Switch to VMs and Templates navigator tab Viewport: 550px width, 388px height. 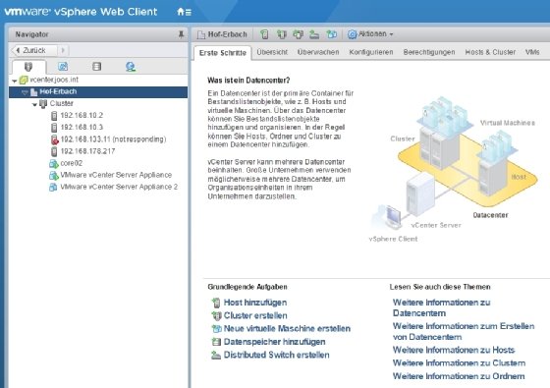click(63, 67)
